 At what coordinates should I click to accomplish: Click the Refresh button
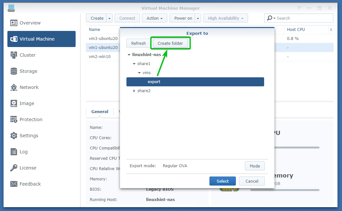pyautogui.click(x=138, y=43)
